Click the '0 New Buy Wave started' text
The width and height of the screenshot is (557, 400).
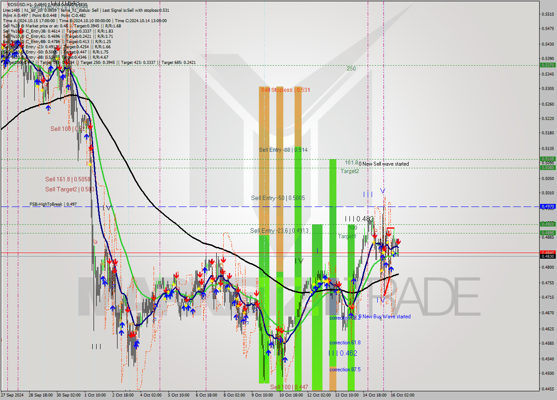pyautogui.click(x=384, y=317)
